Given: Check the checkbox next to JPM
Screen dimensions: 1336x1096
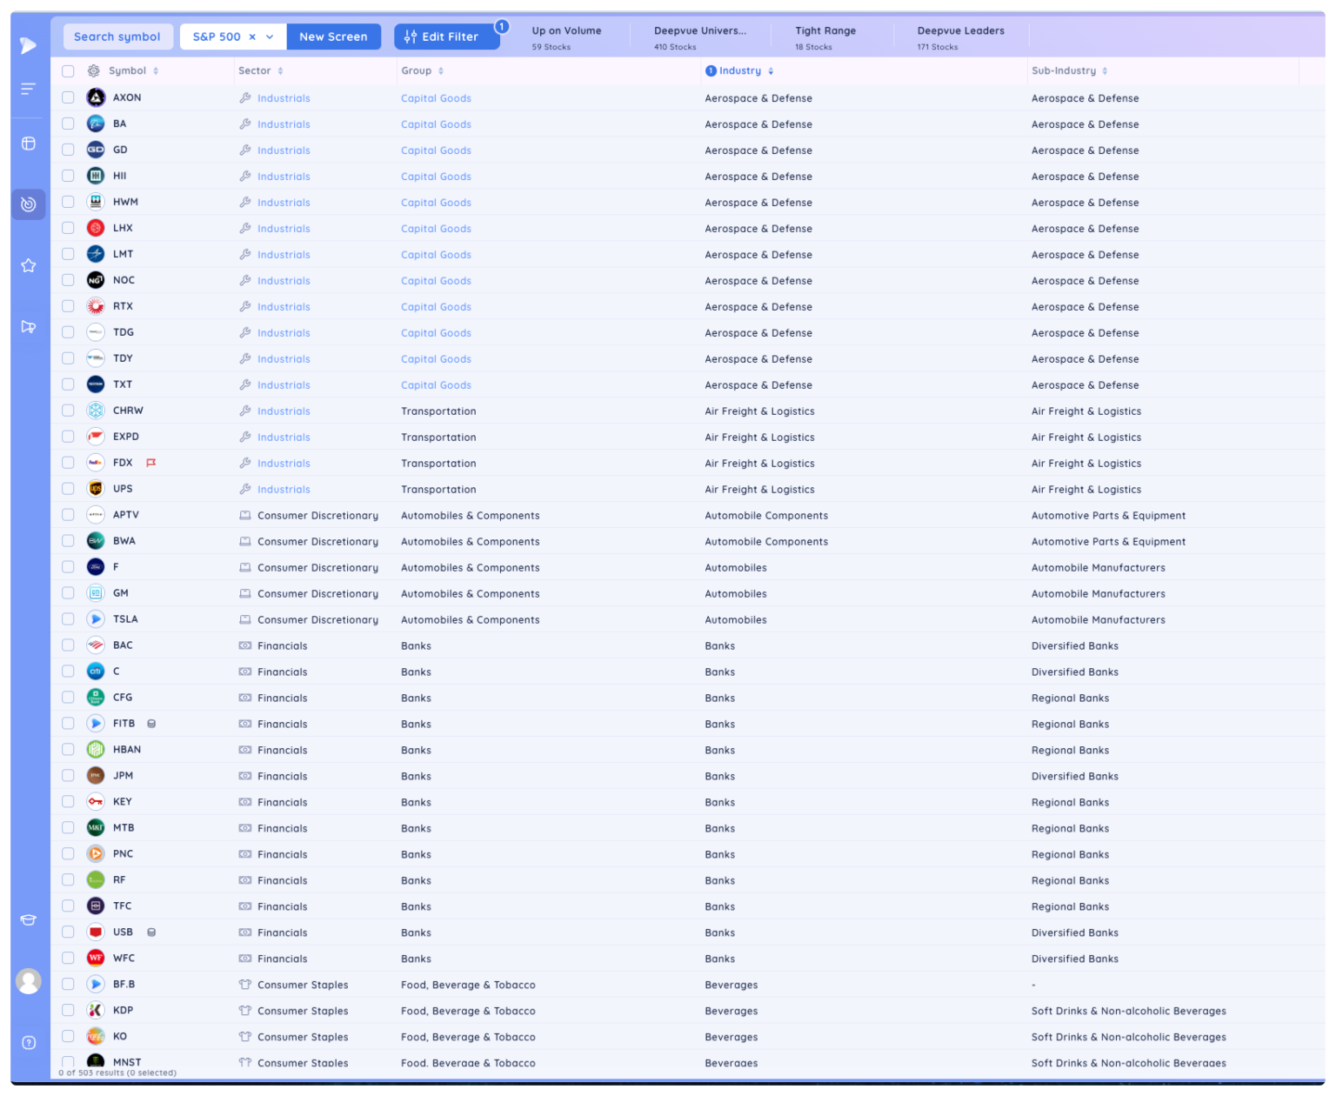Looking at the screenshot, I should pos(68,775).
